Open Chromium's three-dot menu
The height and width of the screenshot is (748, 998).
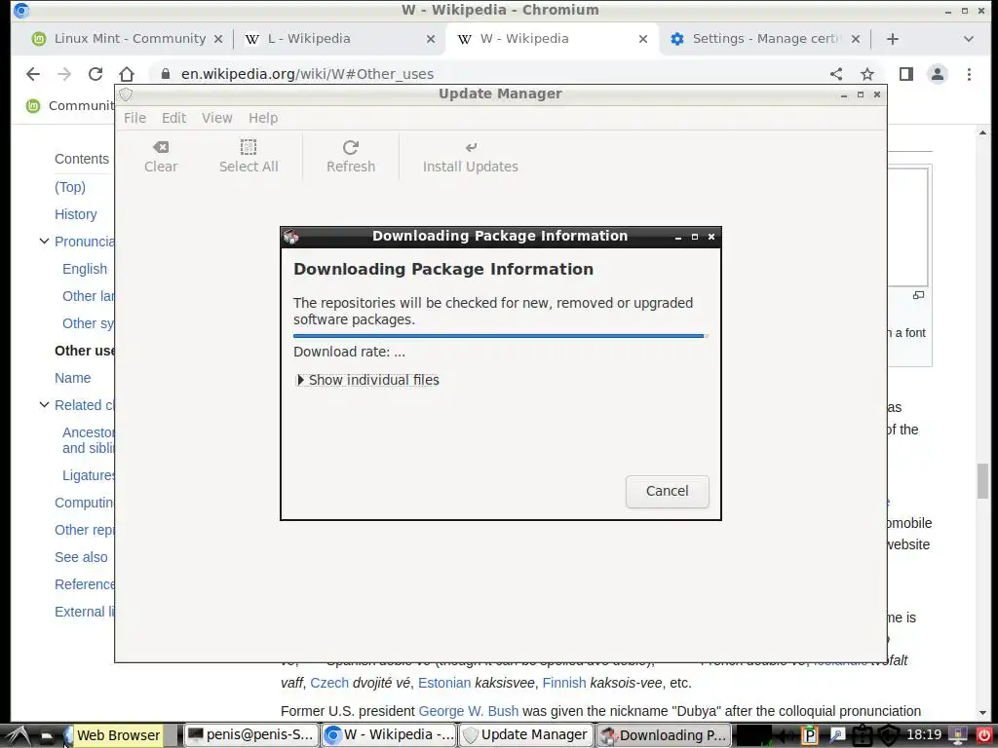[x=969, y=74]
